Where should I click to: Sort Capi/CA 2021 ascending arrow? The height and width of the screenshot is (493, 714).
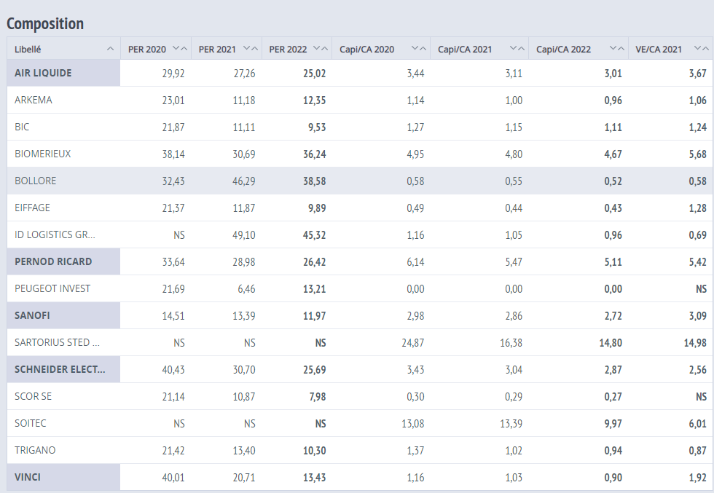[x=521, y=49]
